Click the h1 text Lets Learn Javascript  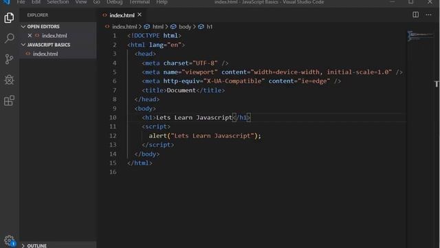point(194,118)
